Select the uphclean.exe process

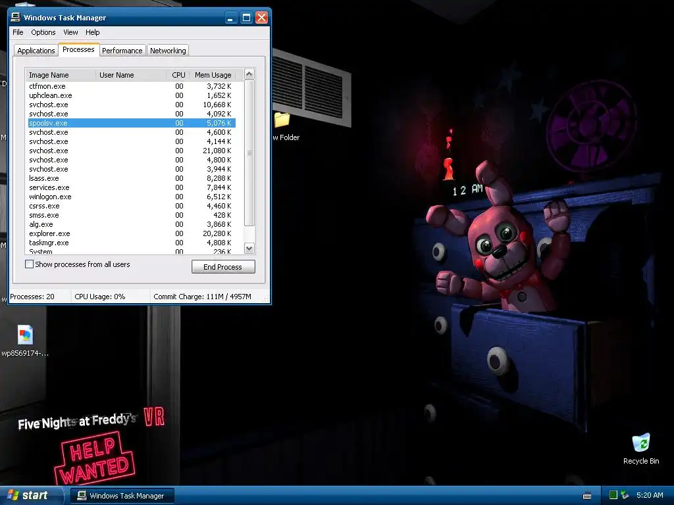coord(131,95)
